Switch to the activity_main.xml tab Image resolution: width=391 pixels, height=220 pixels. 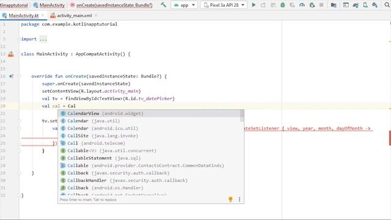tap(74, 15)
